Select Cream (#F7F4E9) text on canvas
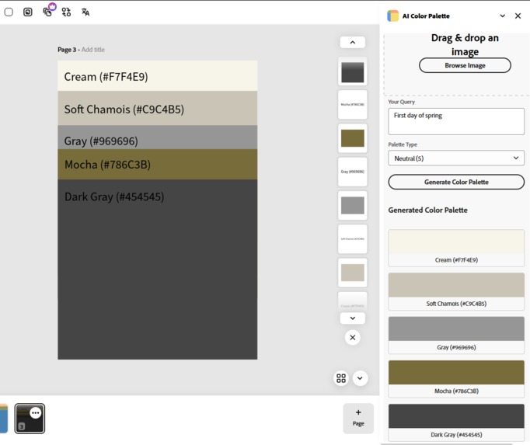 tap(106, 77)
